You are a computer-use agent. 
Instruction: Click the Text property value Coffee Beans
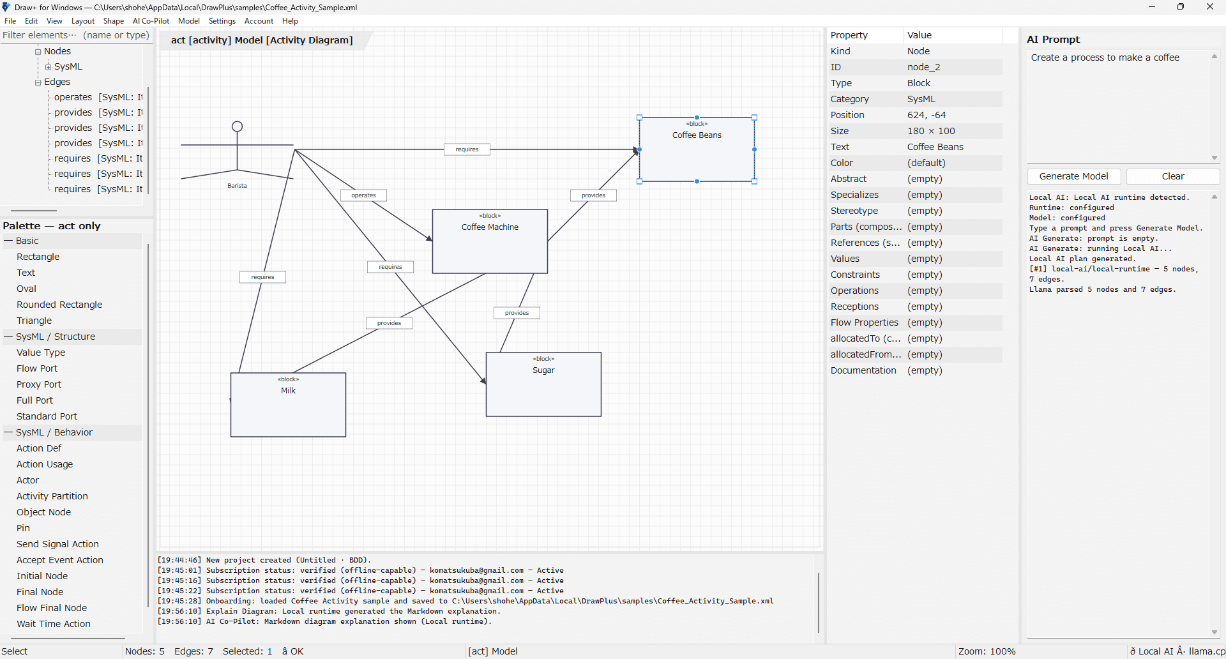tap(935, 147)
